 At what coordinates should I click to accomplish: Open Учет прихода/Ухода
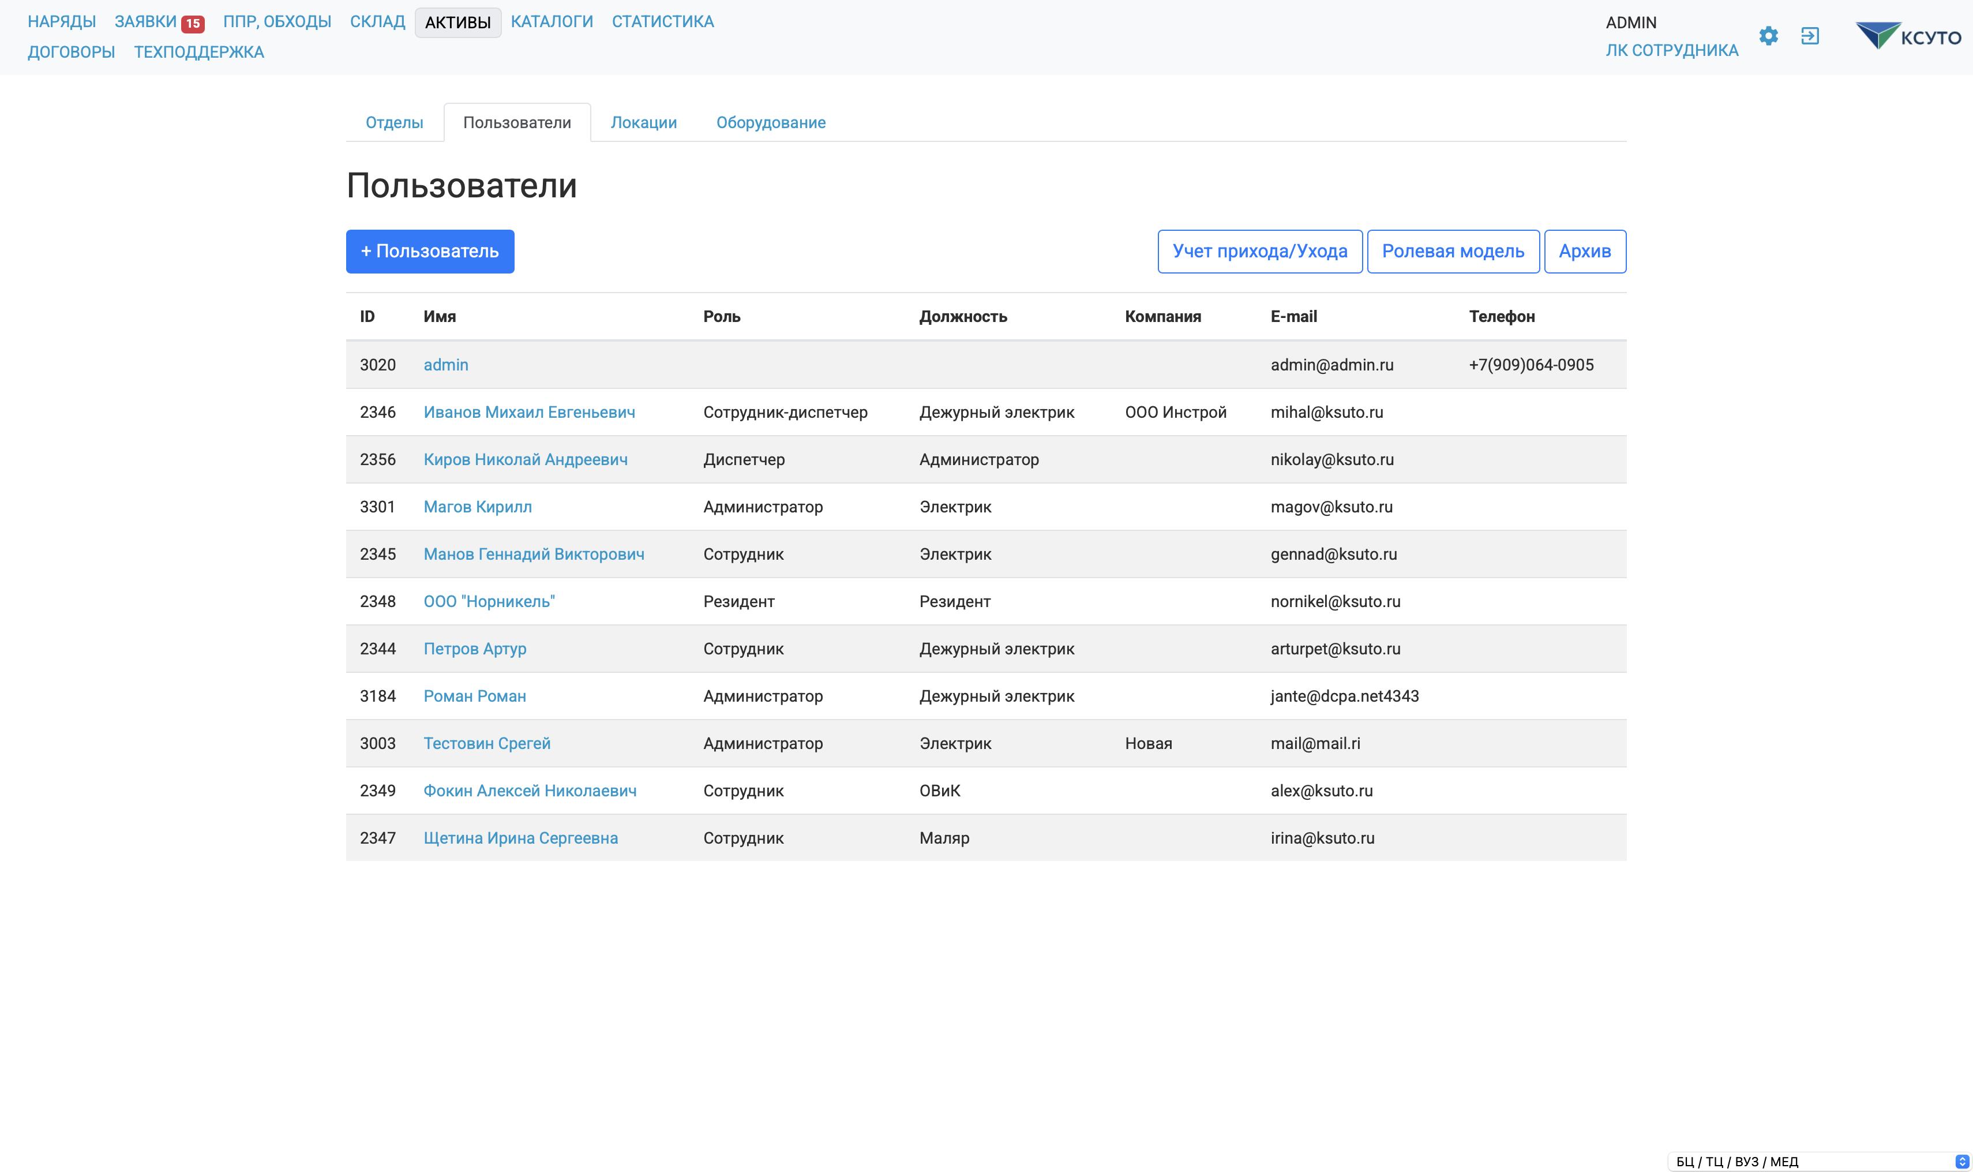(1259, 251)
